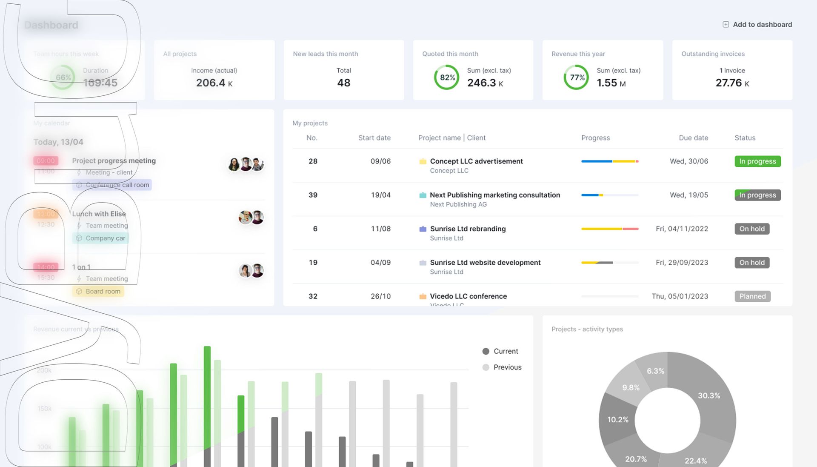Click the Quoted this month sum 246.3 K

[485, 83]
